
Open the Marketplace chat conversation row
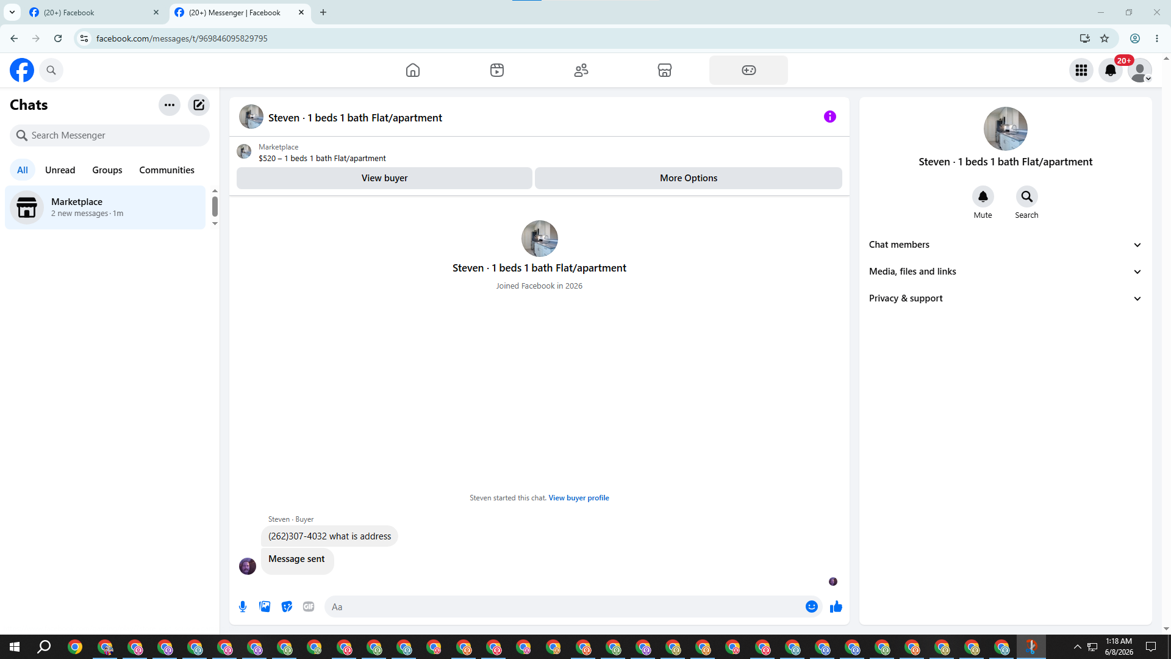106,207
